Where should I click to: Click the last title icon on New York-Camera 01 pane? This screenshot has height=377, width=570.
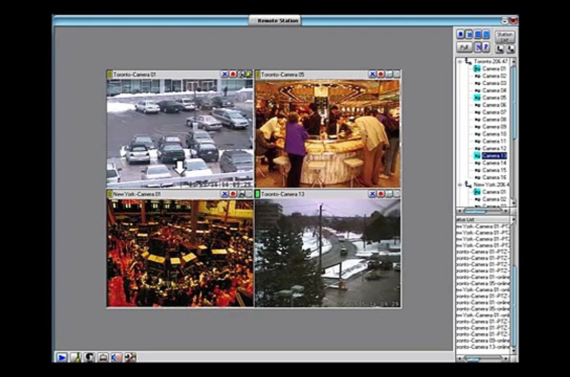(249, 194)
